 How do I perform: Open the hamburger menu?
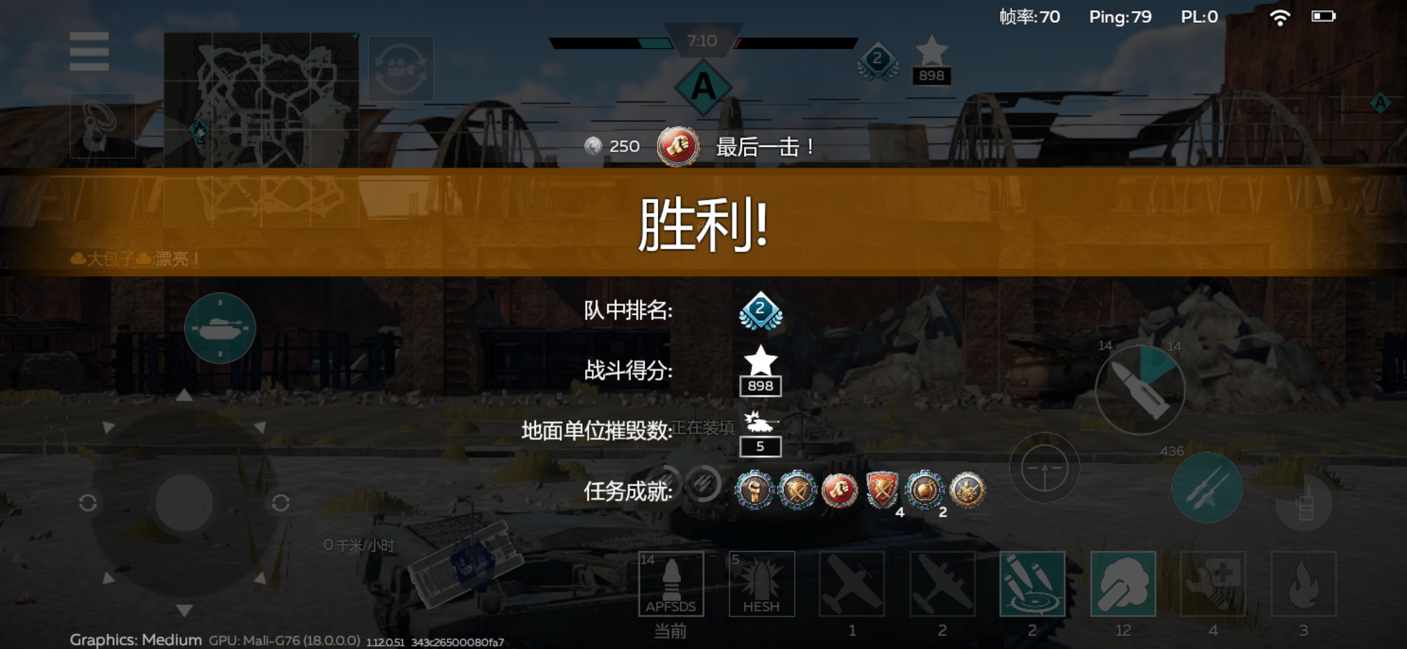[x=89, y=51]
